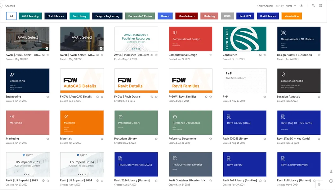This screenshot has height=190, width=335.
Task: Open the Confluence channel thumbnail
Action: [245, 39]
